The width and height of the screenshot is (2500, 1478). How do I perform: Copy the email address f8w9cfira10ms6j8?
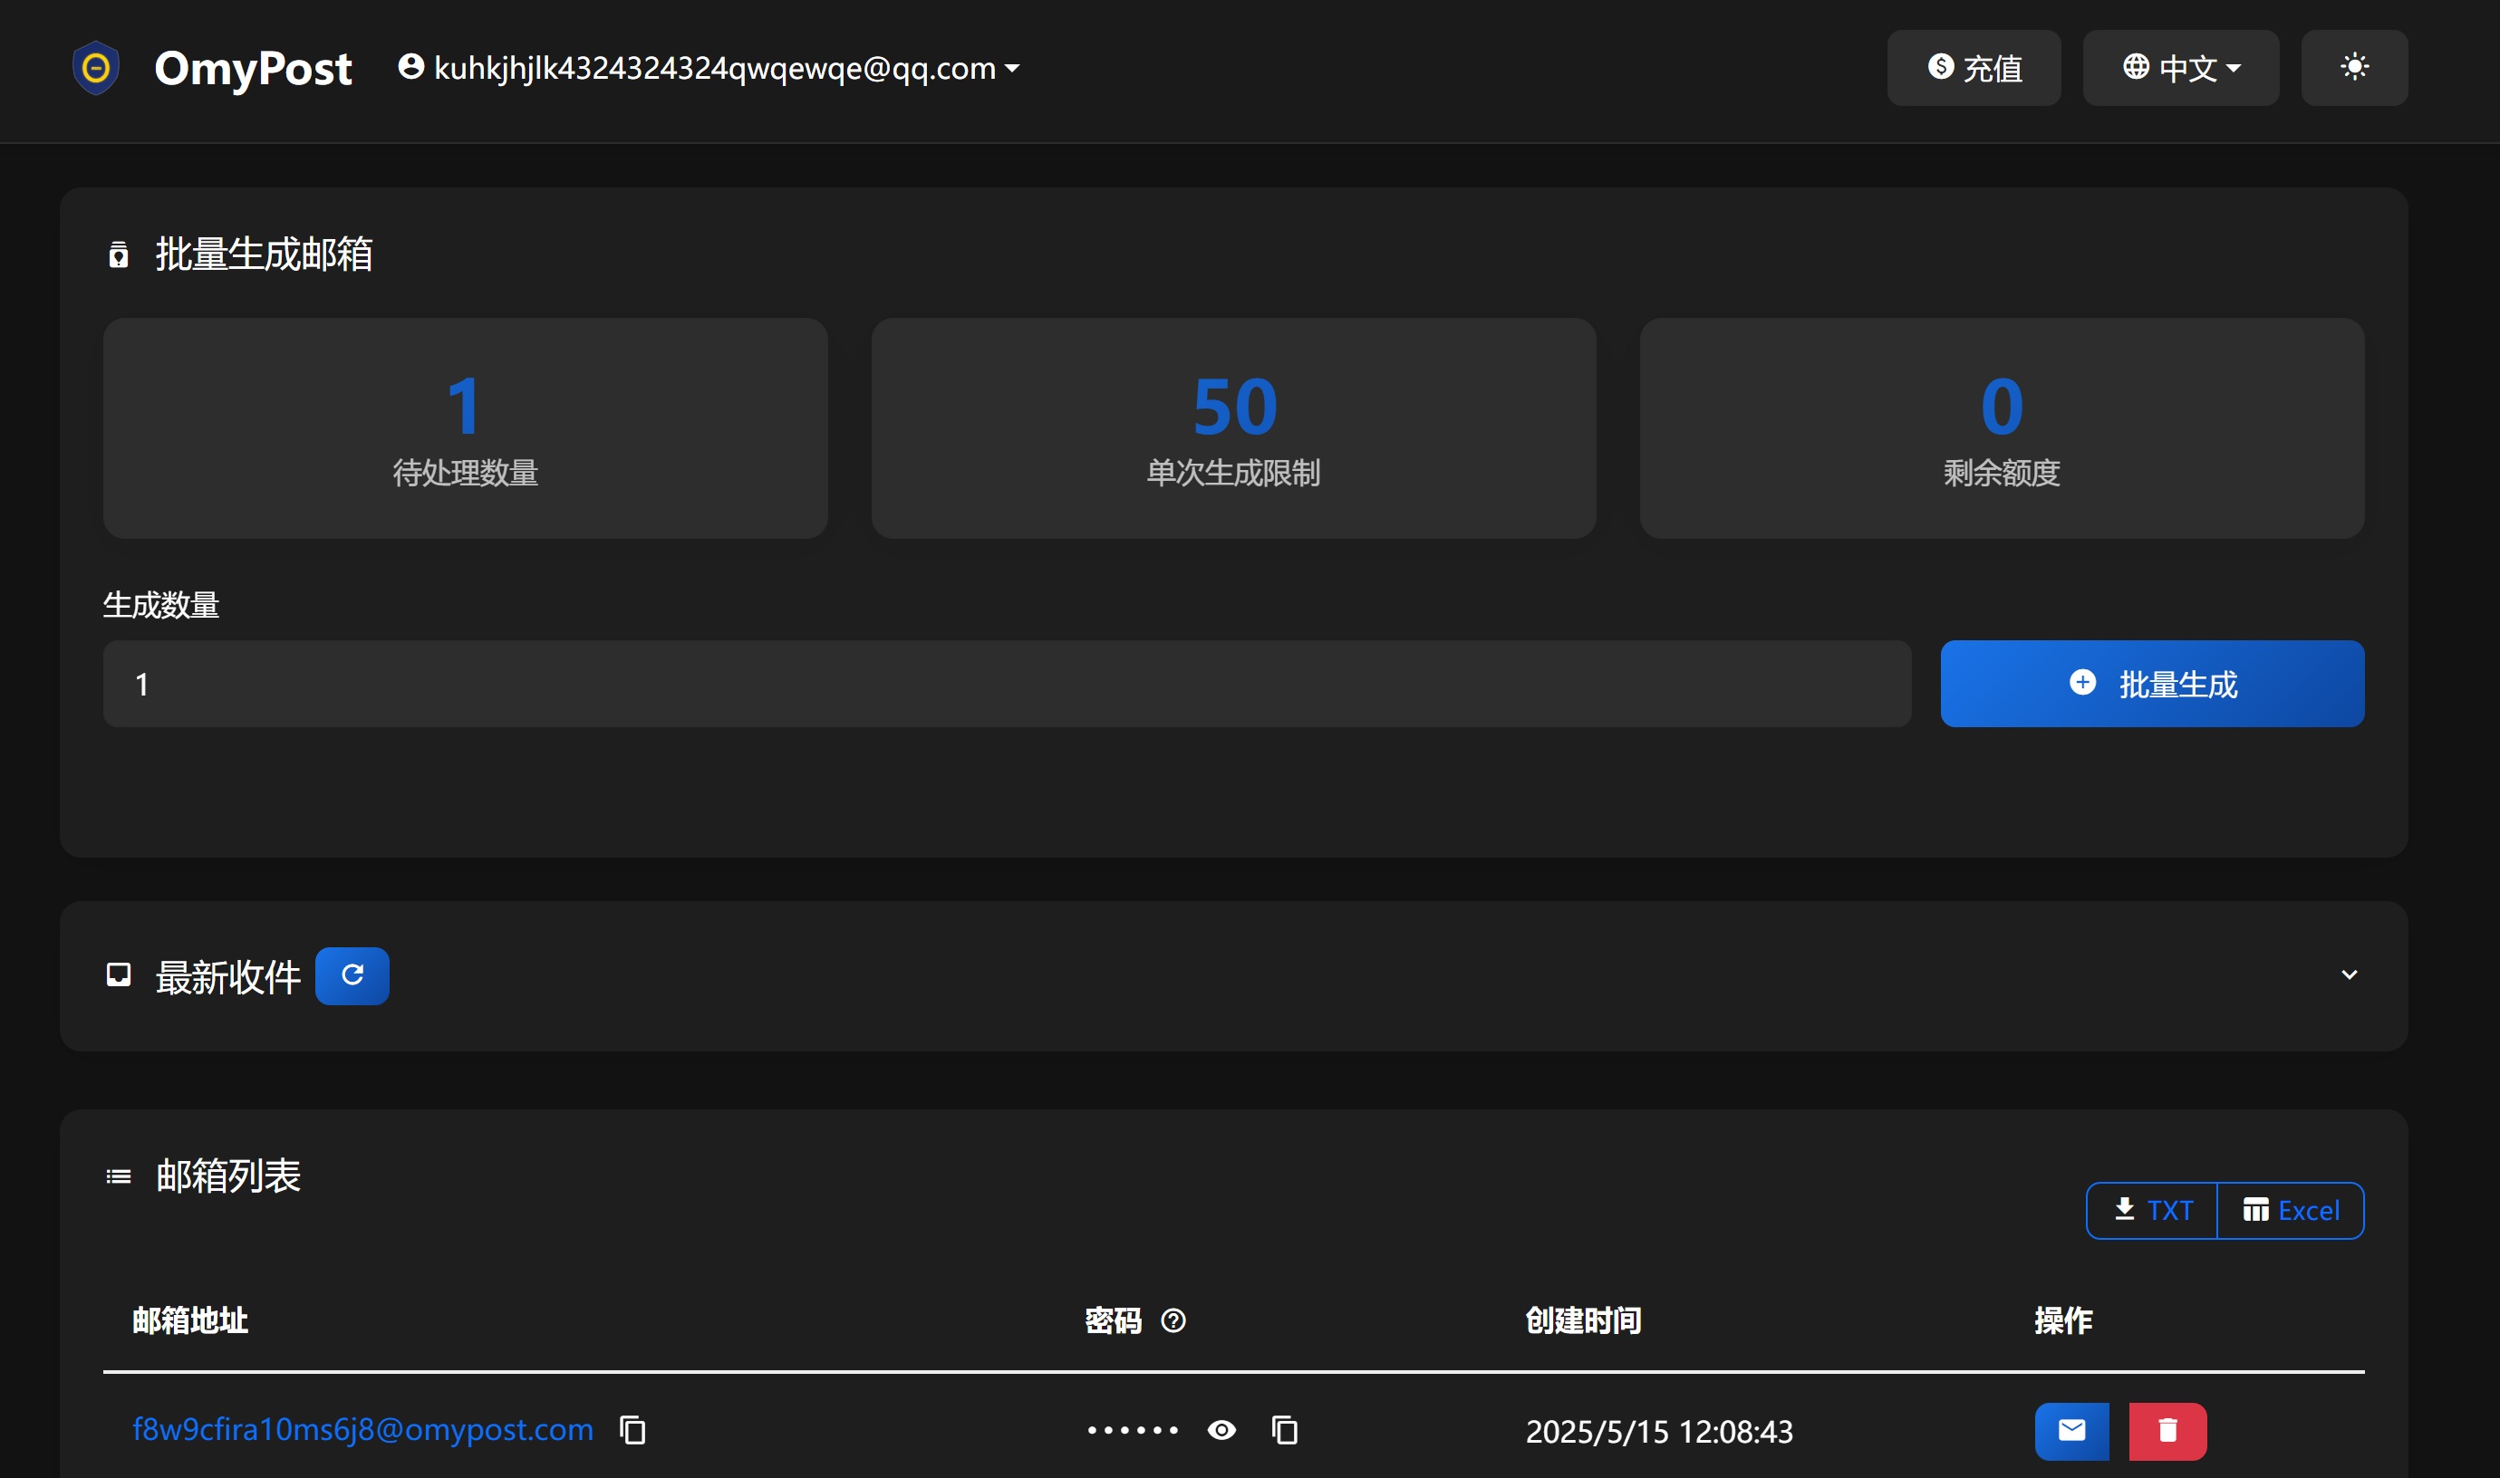(632, 1431)
